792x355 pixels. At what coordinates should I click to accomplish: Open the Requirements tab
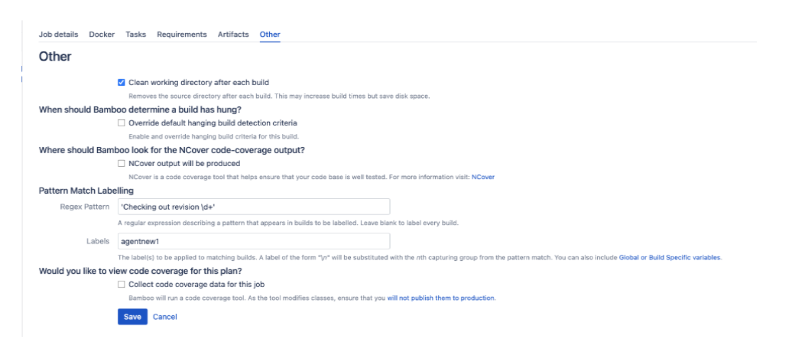tap(182, 35)
